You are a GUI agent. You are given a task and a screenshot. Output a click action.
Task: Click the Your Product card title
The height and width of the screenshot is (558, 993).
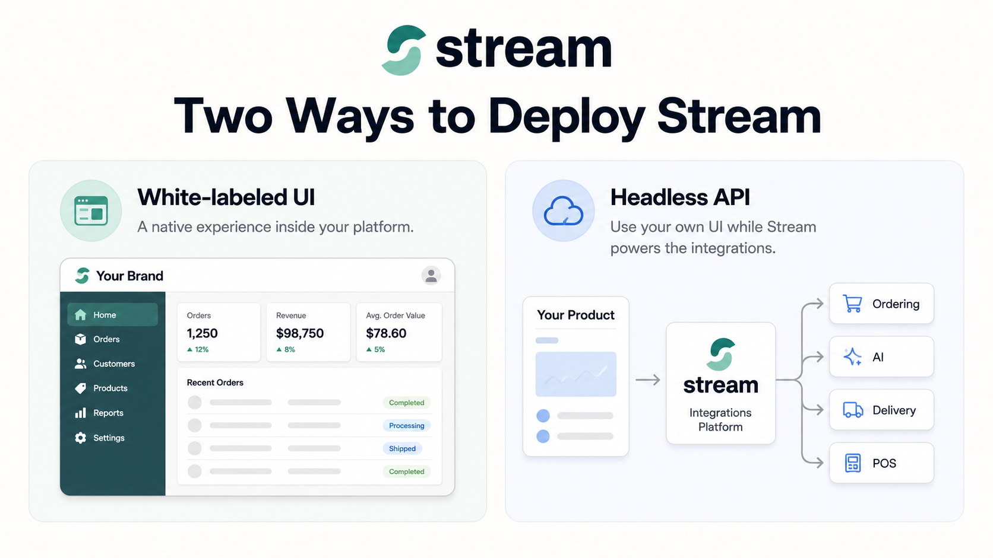pos(576,315)
